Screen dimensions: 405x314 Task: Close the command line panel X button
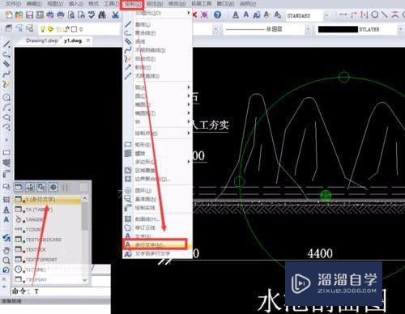pyautogui.click(x=4, y=278)
